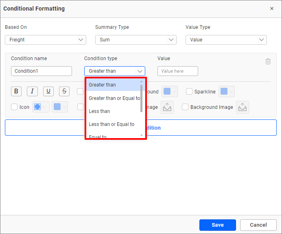Expand the Summary Type Sum dropdown
The height and width of the screenshot is (234, 282).
(136, 40)
